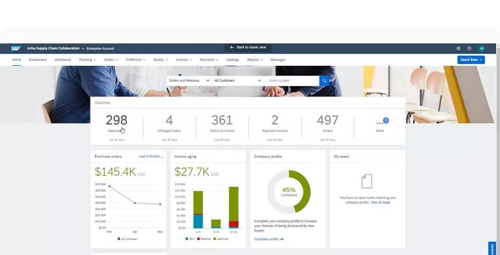Expand the Payments menu
This screenshot has width=500, height=255.
209,60
